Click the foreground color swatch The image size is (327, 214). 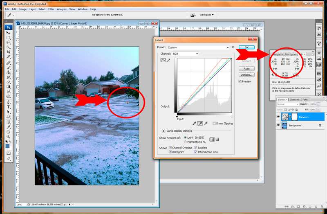point(7,146)
